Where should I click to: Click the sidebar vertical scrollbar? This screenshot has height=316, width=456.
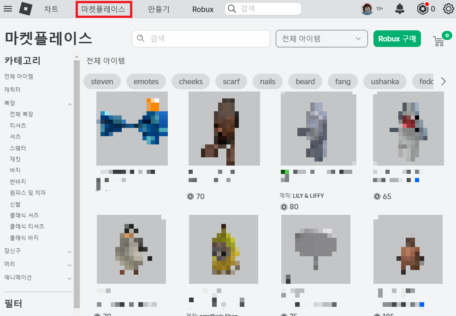pos(77,184)
